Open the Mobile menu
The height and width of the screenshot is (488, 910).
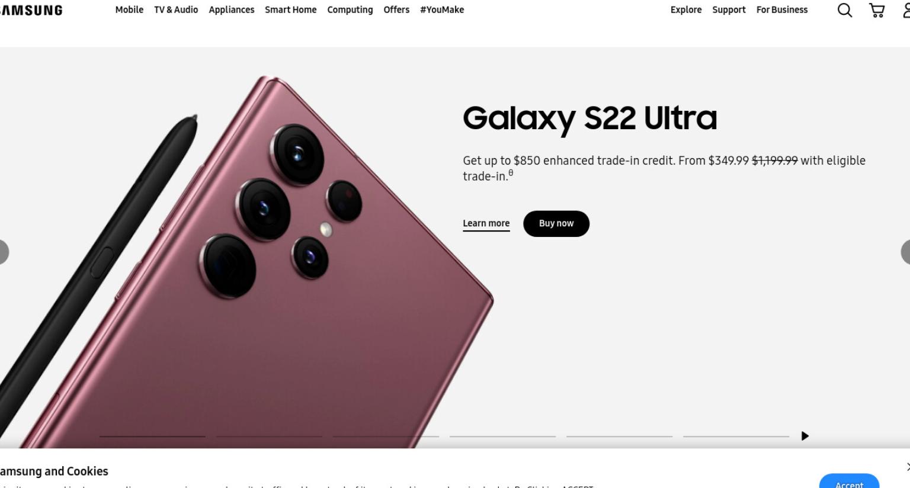129,9
